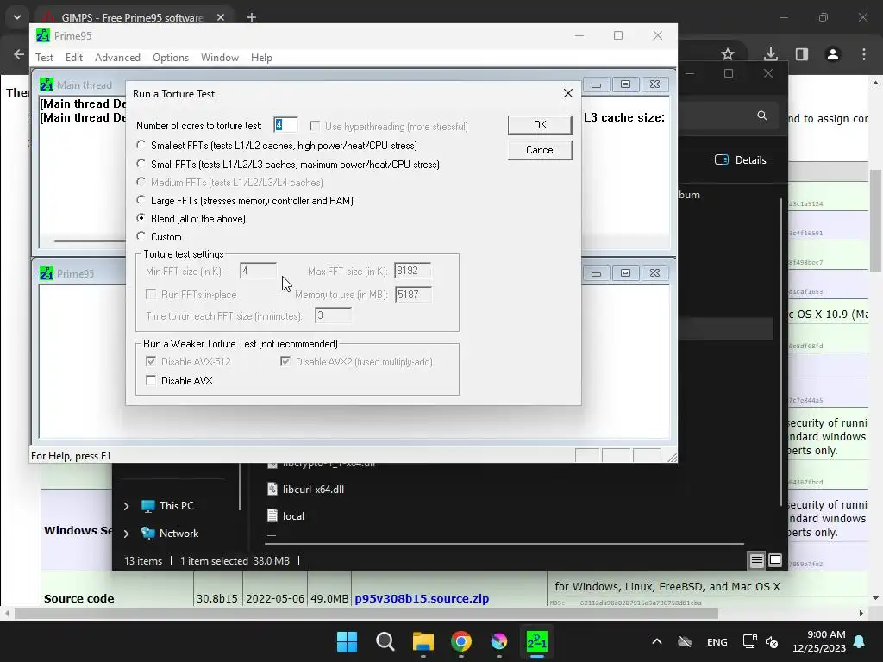883x662 pixels.
Task: Maximize the lower Prime95 child window
Action: point(626,273)
